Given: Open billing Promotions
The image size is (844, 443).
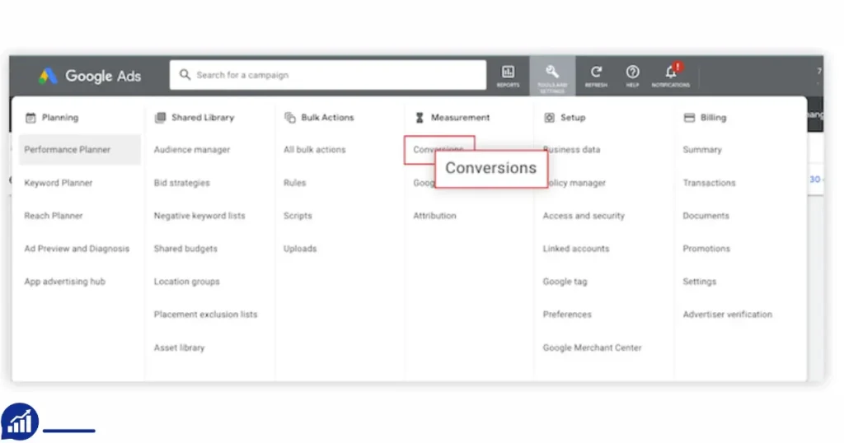Looking at the screenshot, I should pyautogui.click(x=706, y=249).
